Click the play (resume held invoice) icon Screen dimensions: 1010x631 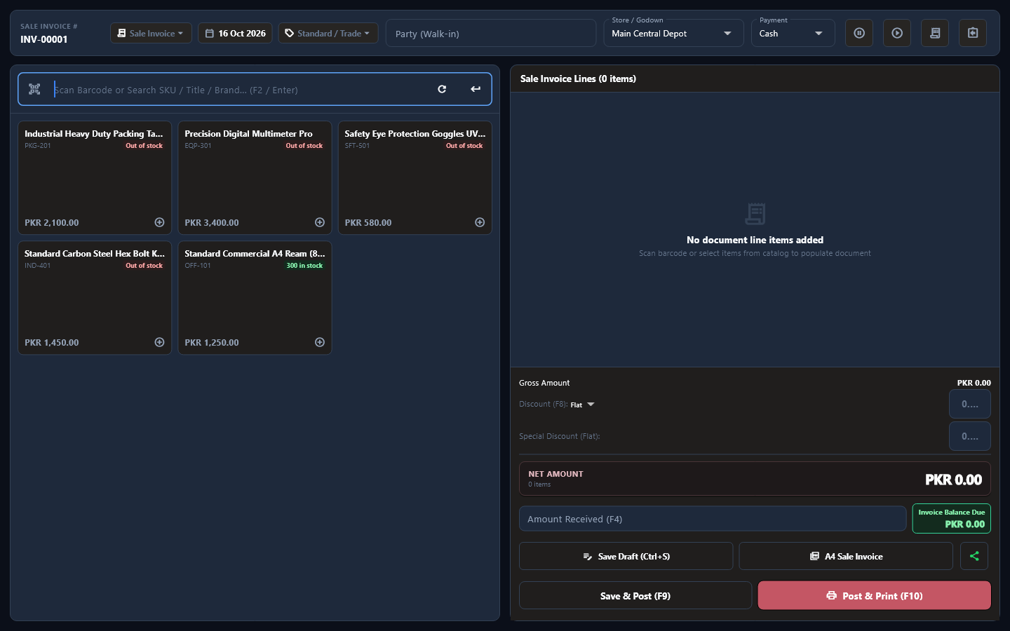pos(897,33)
